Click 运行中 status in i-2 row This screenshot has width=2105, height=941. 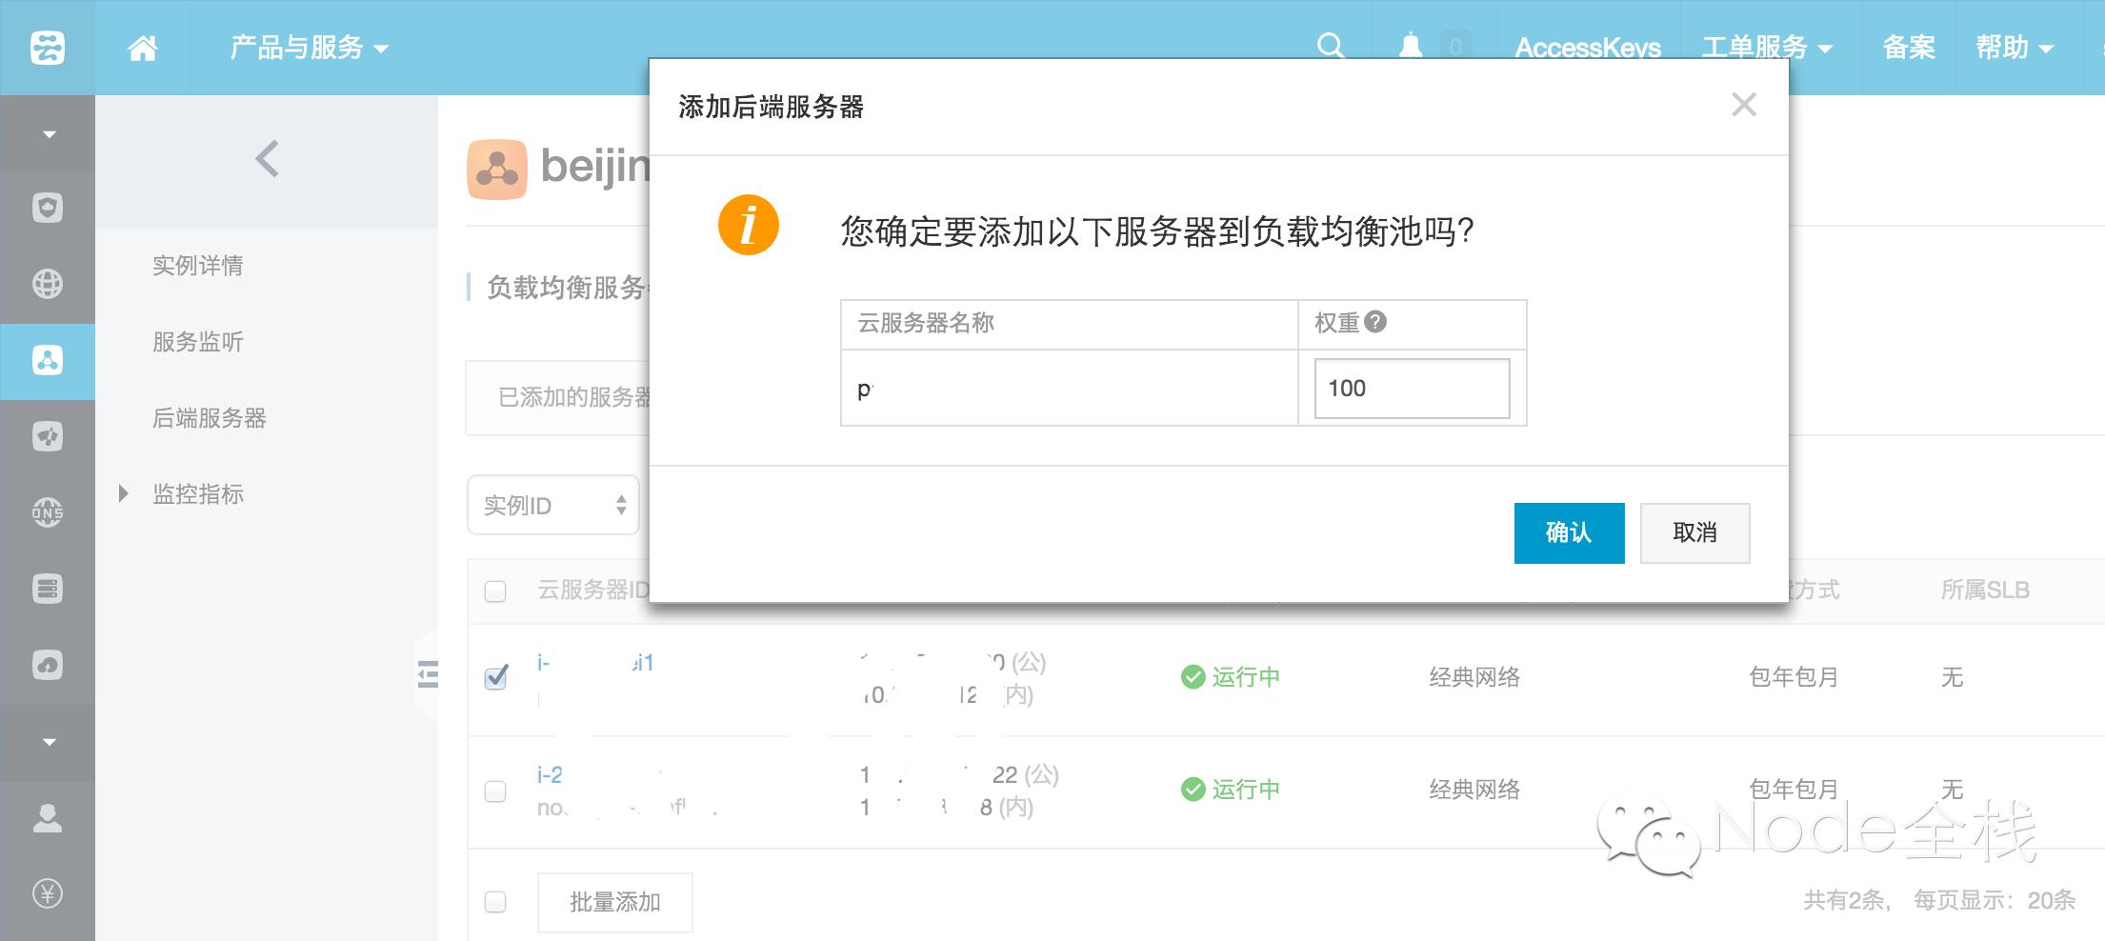tap(1231, 790)
